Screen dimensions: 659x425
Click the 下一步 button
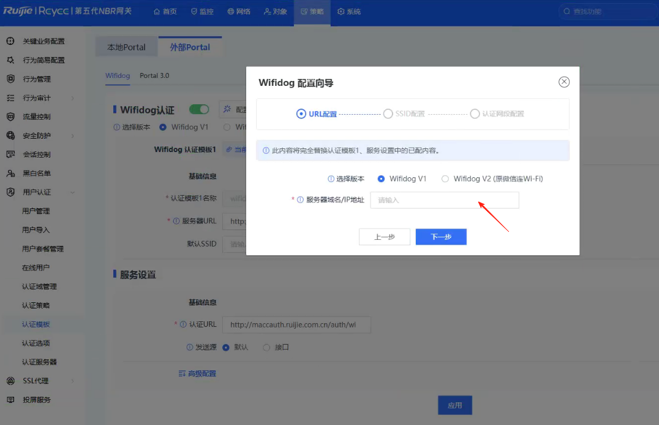tap(441, 237)
